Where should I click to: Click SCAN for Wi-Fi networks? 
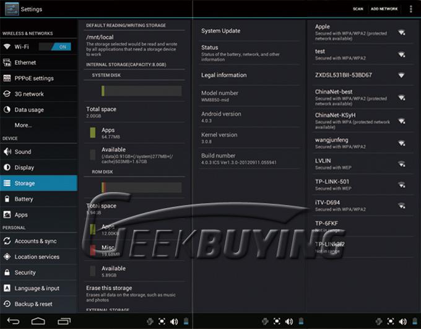coord(358,9)
